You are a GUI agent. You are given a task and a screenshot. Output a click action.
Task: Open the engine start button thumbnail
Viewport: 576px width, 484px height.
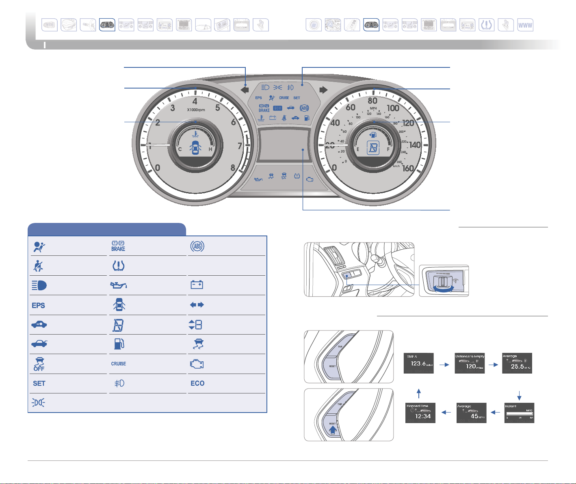(x=314, y=25)
